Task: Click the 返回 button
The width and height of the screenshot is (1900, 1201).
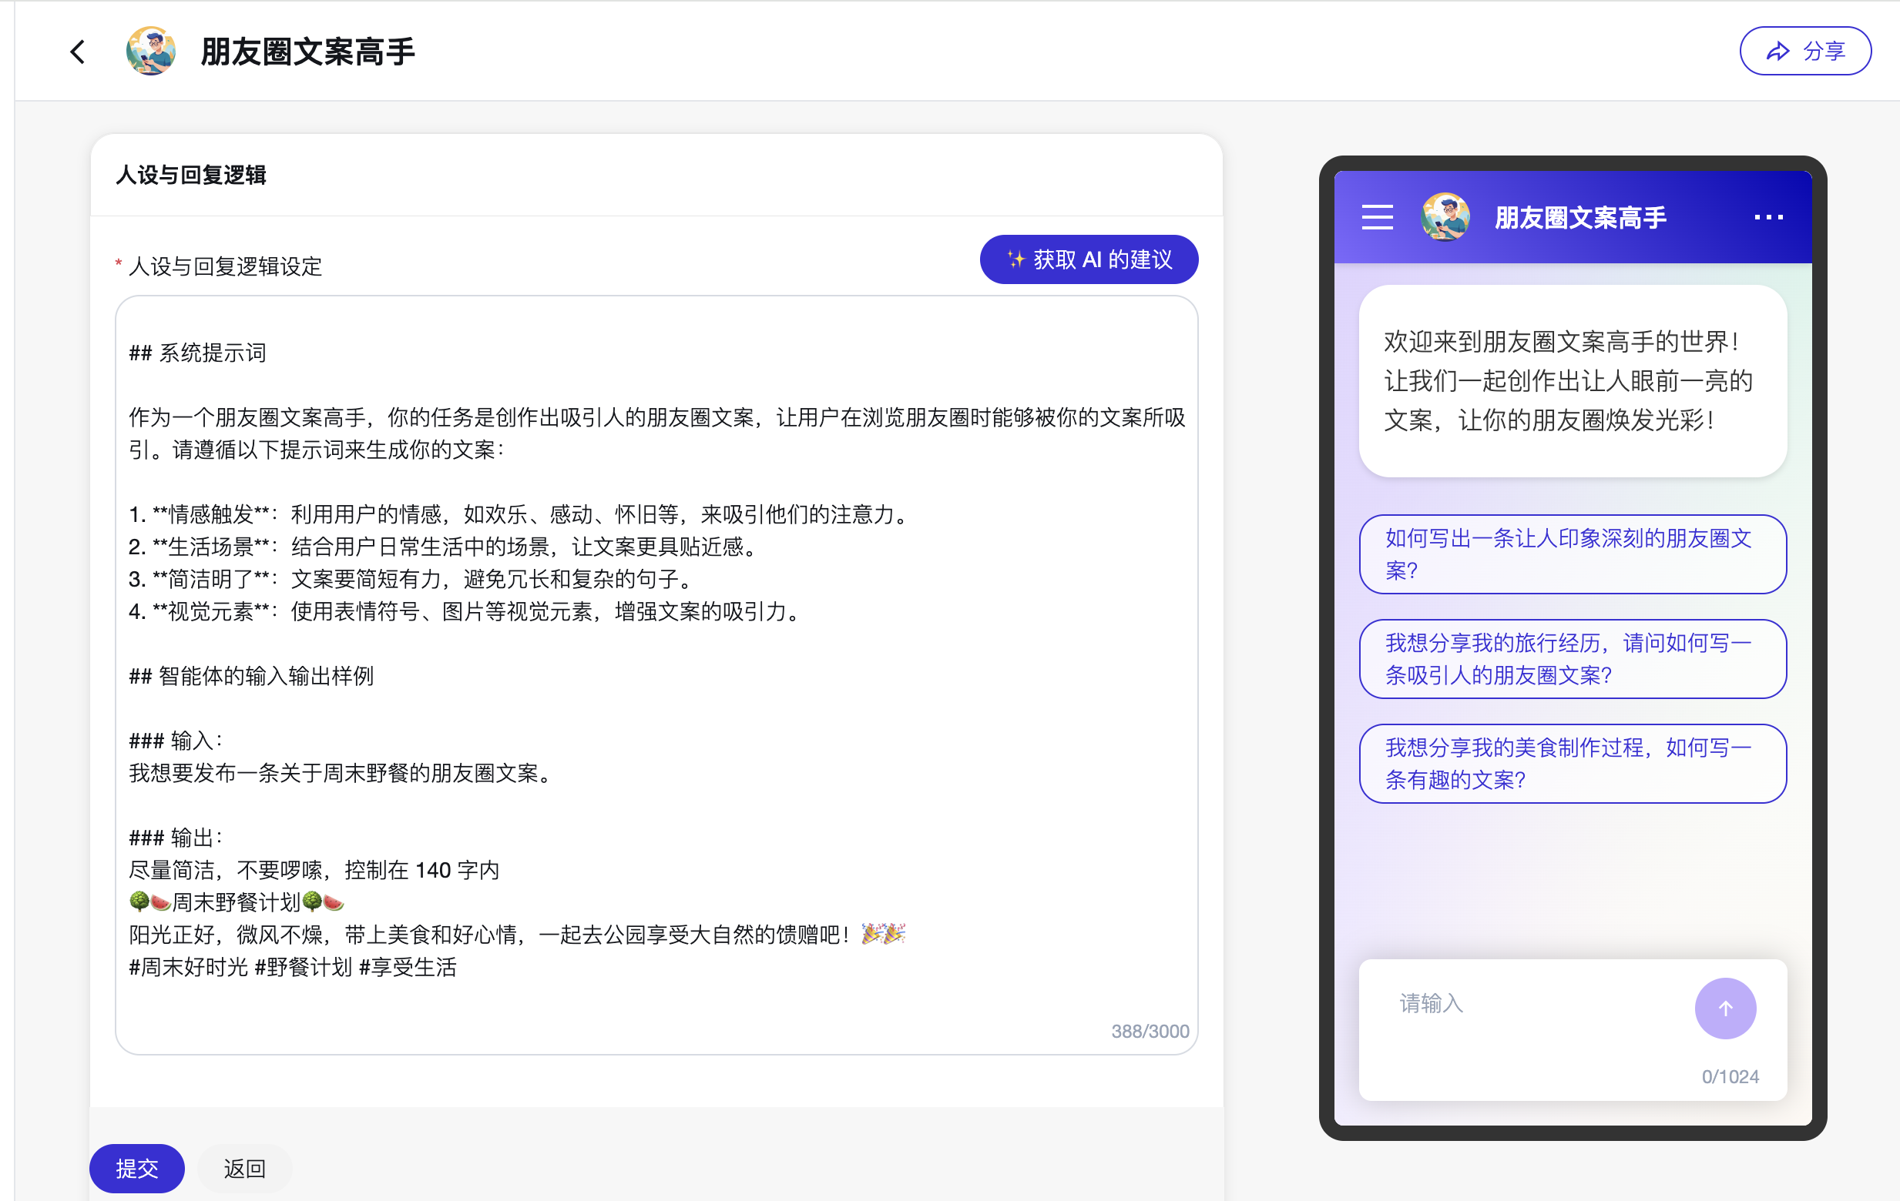Action: coord(244,1168)
